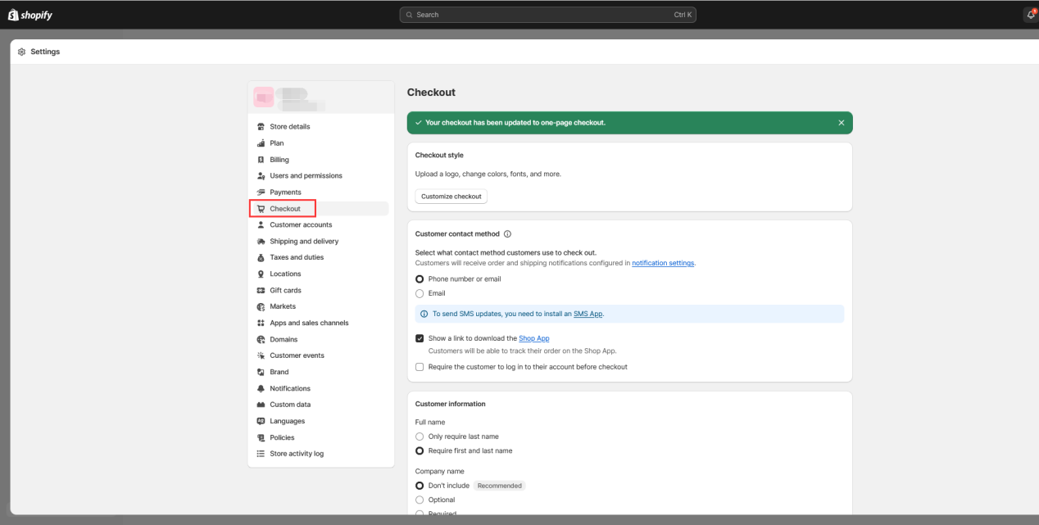Select Only require last name option

[420, 437]
